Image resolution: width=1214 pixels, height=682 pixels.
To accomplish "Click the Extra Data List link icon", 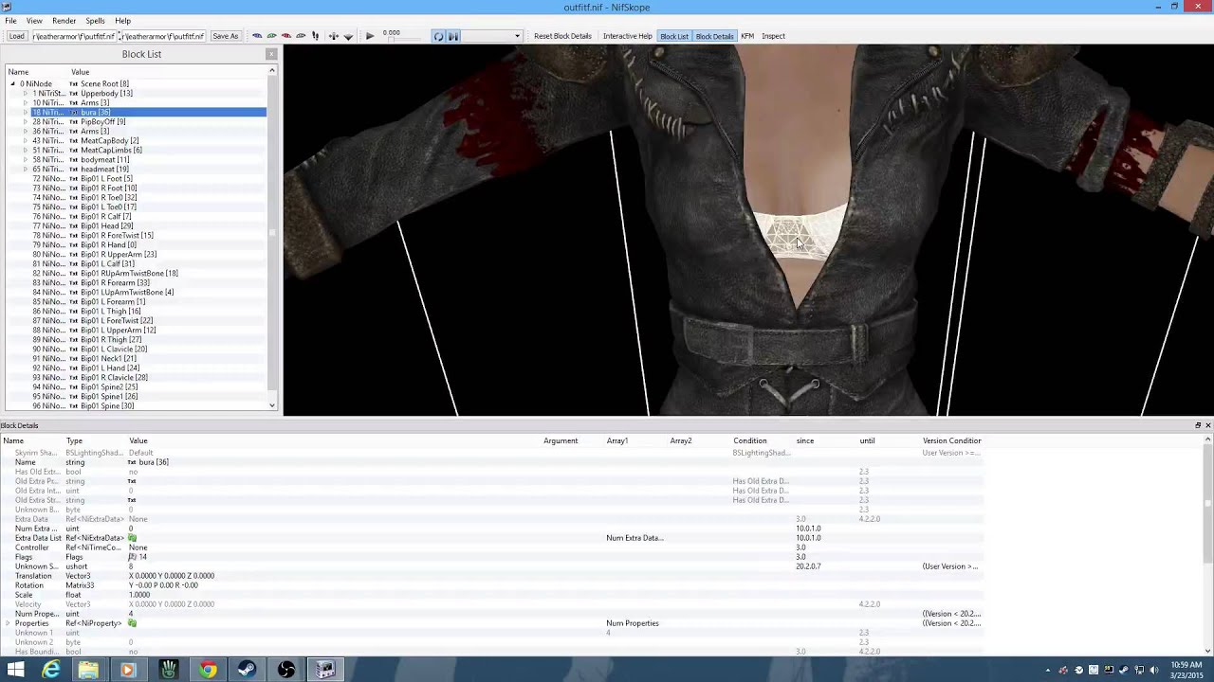I will coord(132,538).
